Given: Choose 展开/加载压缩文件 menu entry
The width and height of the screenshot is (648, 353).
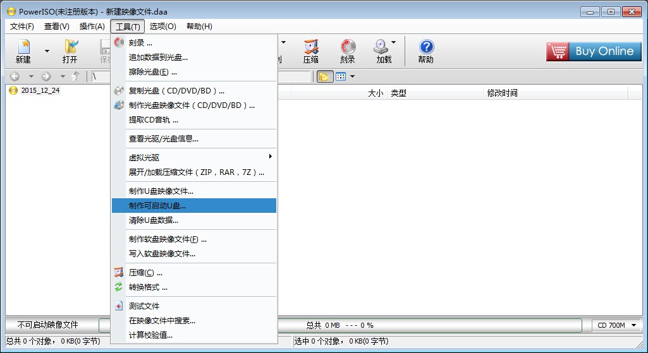Looking at the screenshot, I should (194, 172).
